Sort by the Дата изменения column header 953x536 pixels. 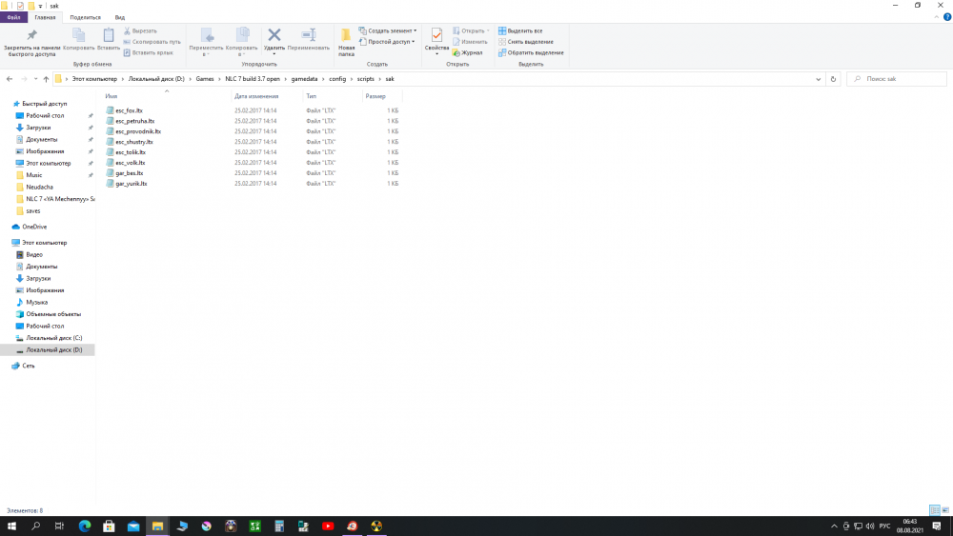pos(255,96)
